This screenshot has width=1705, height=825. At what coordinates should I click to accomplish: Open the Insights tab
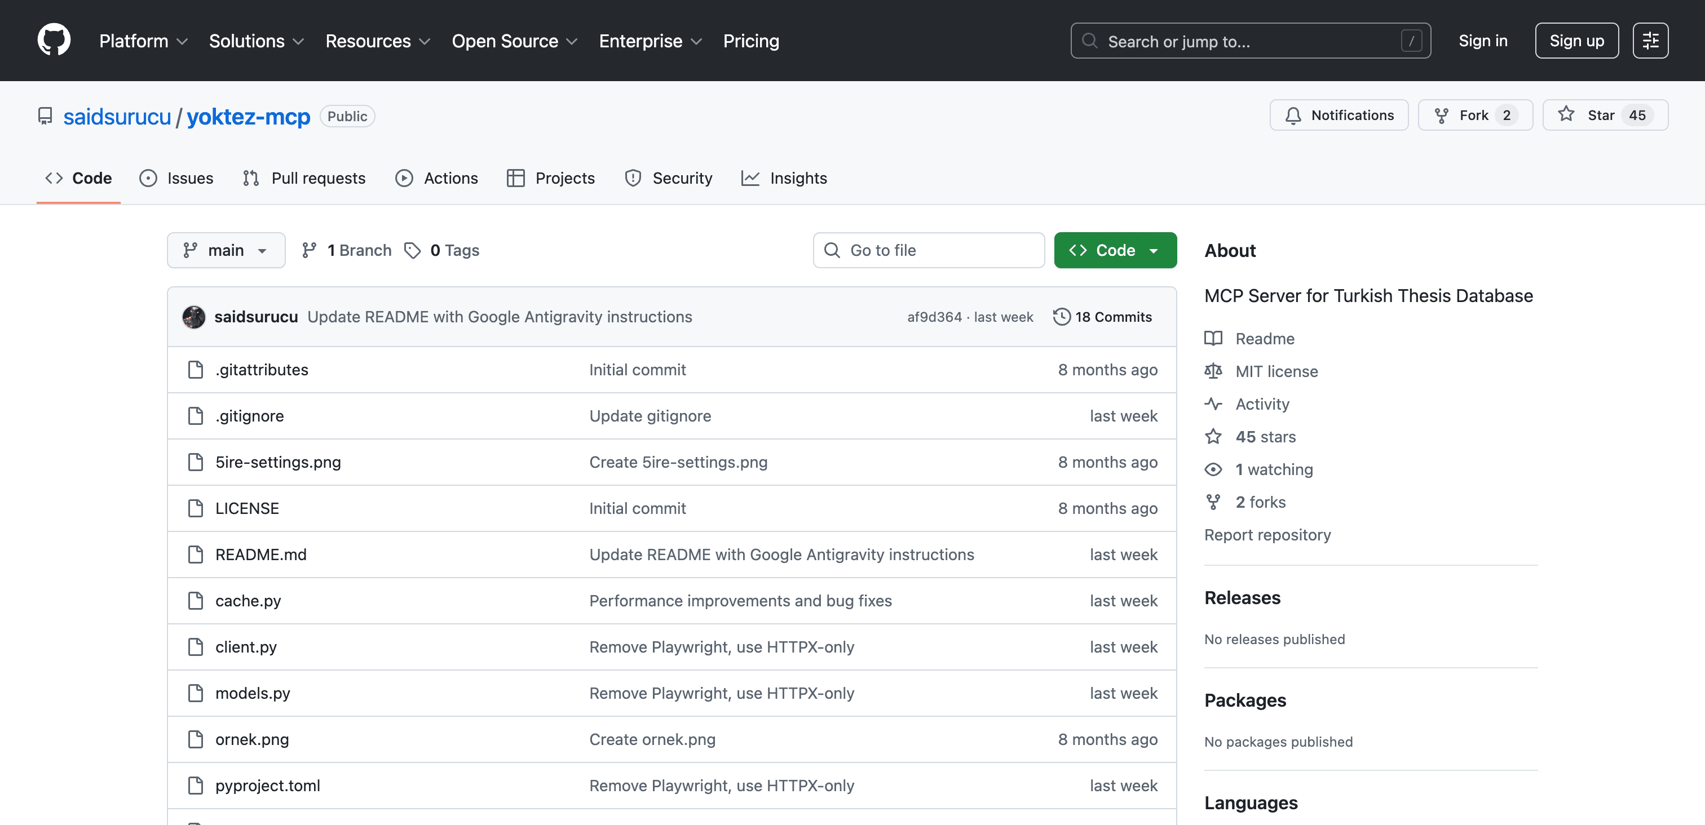tap(784, 178)
